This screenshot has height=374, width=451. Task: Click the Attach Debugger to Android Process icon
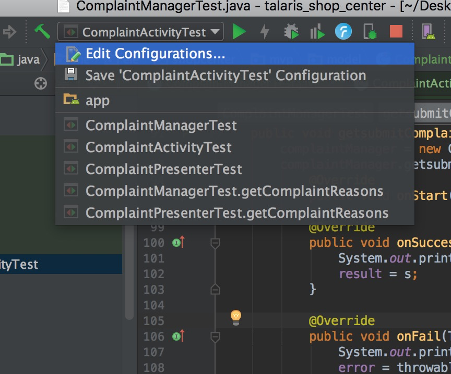coord(370,32)
